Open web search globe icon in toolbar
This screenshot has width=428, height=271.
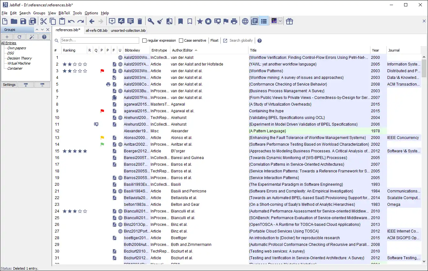245,21
